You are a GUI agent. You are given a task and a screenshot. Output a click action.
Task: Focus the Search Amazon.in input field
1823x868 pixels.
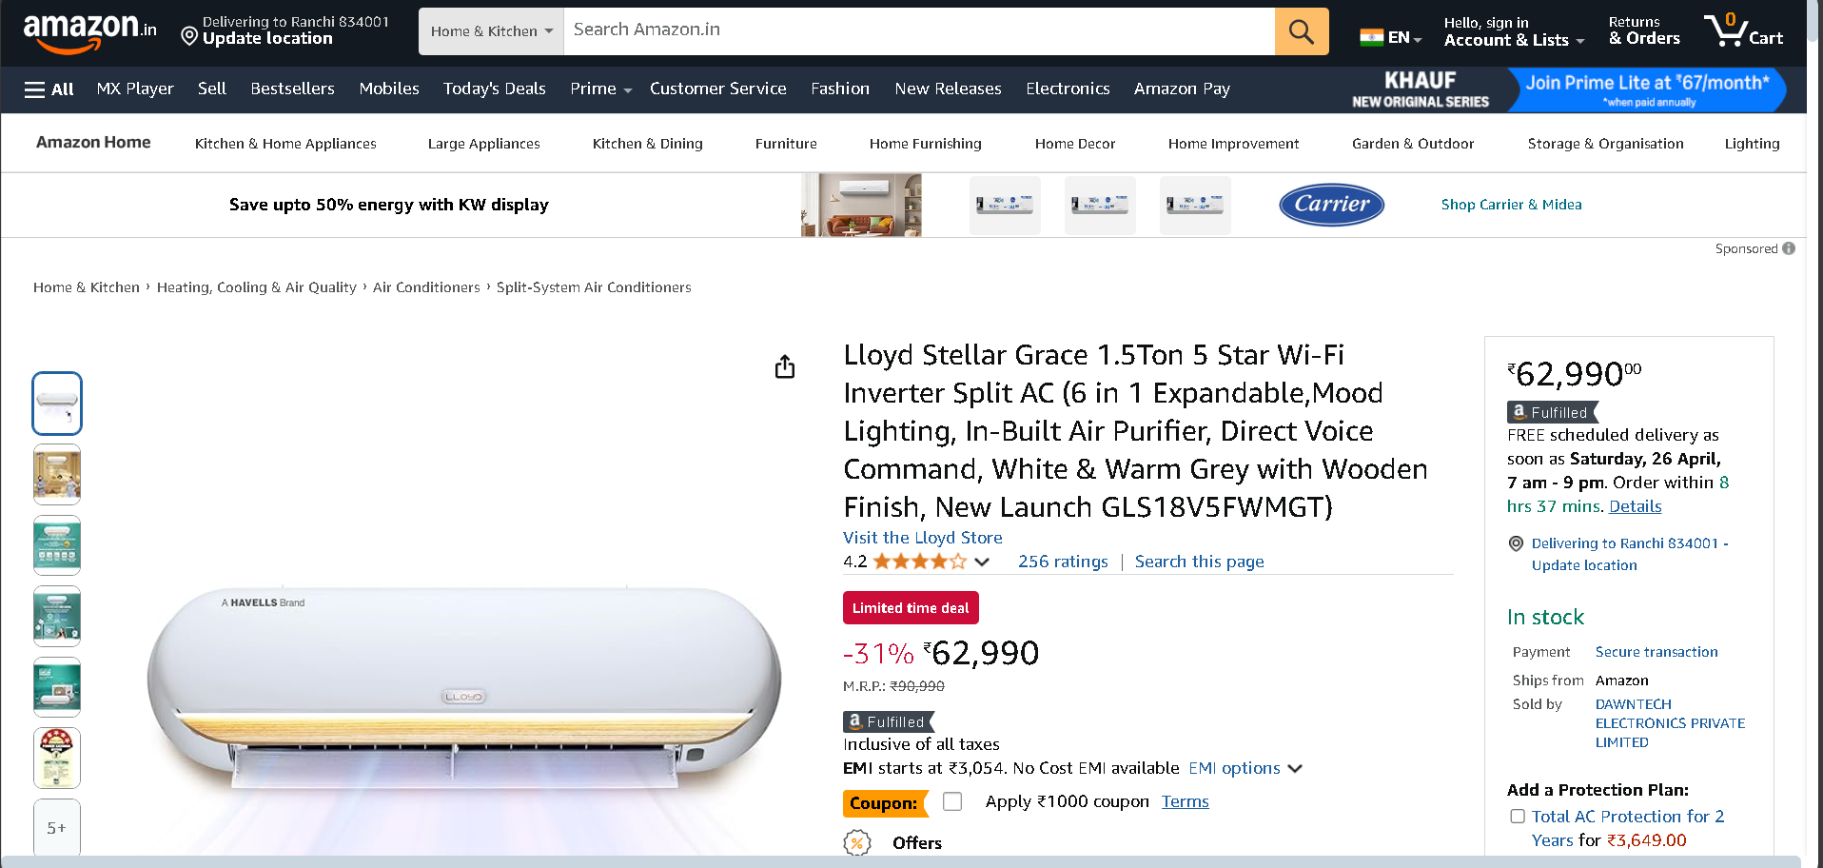[918, 31]
